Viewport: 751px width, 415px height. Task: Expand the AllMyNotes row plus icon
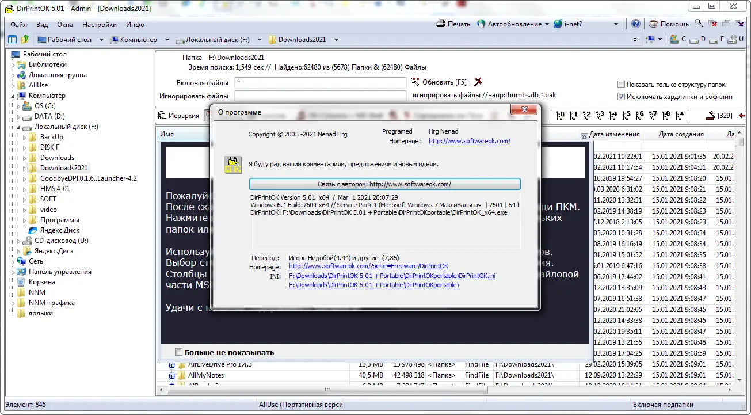tap(171, 376)
